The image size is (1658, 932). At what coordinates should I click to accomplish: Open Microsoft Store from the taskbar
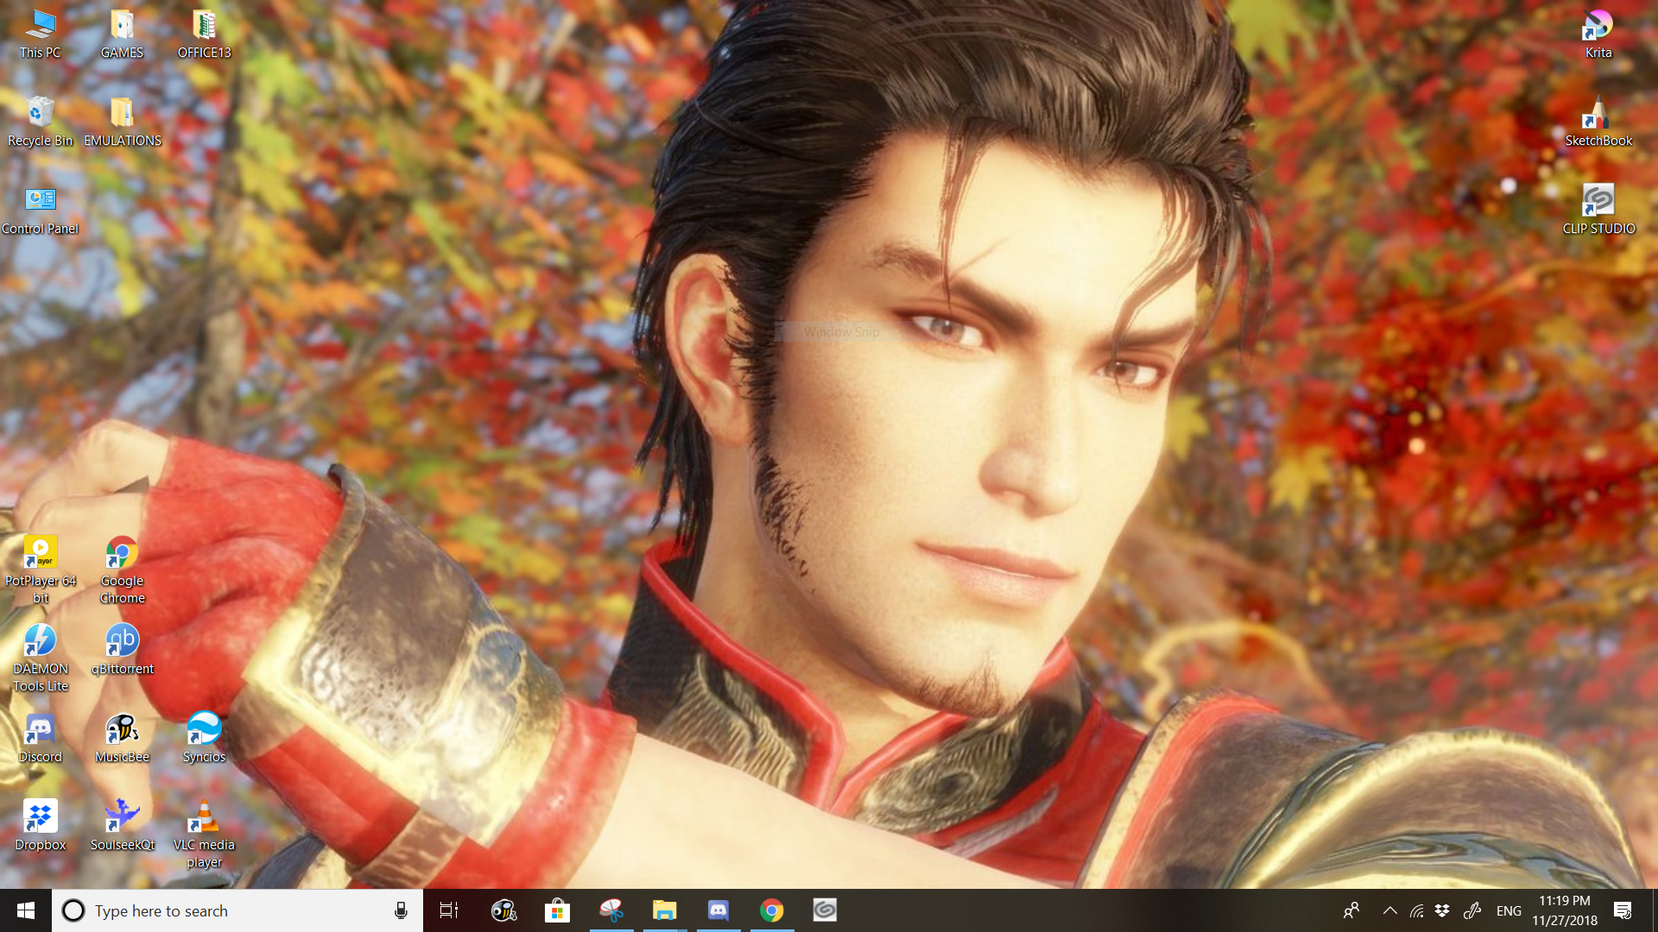(x=557, y=910)
